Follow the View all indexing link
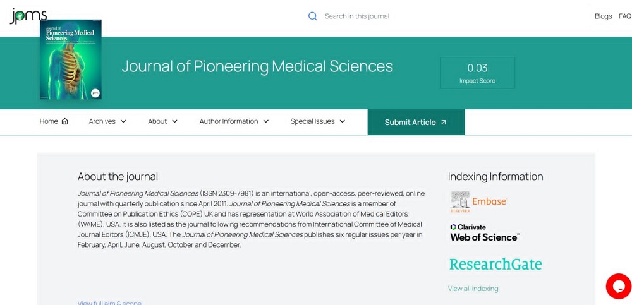Image resolution: width=632 pixels, height=305 pixels. (x=473, y=289)
